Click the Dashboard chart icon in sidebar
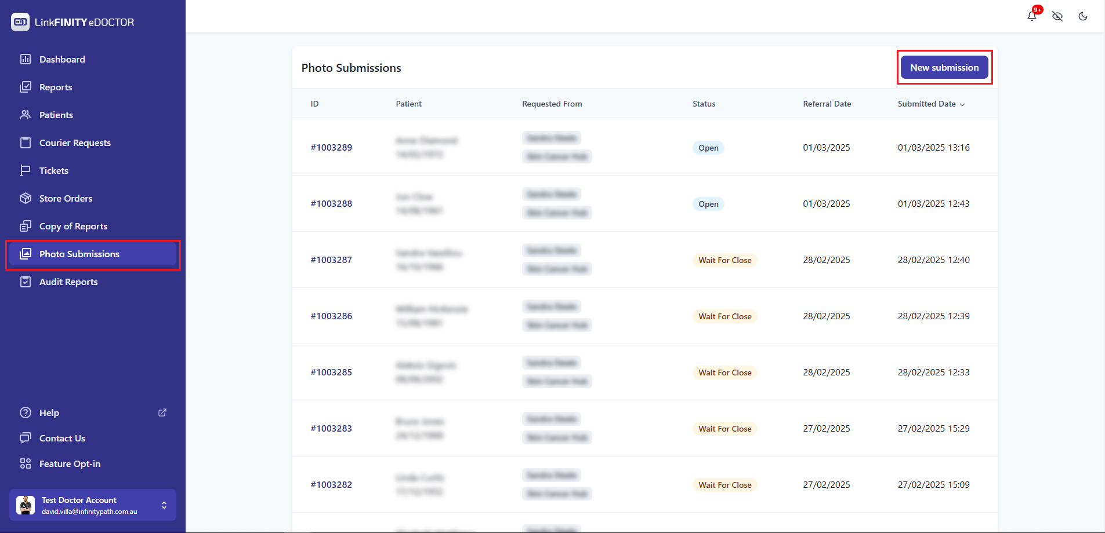Screen dimensions: 1105x533 click(26, 59)
